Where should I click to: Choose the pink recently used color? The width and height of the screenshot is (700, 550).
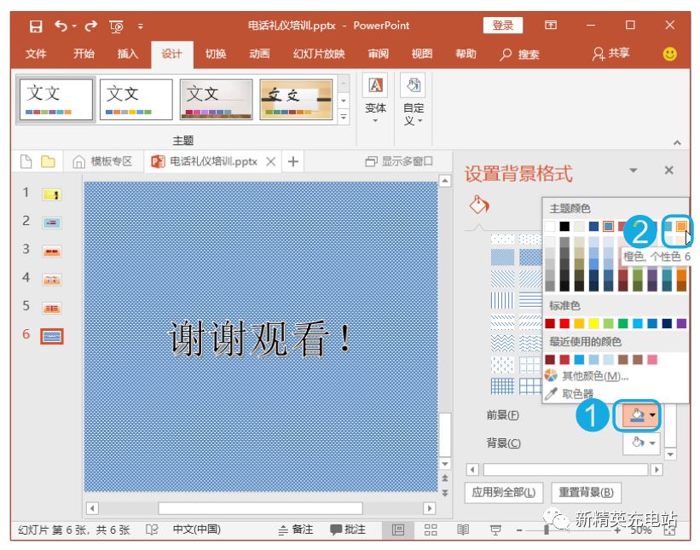(x=652, y=359)
